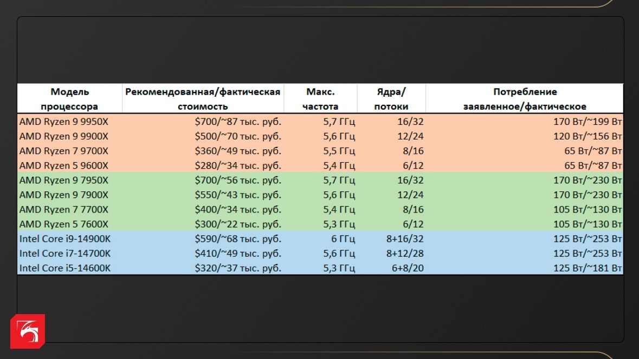Screen dimensions: 639x359
Task: Click the red dragon logo icon
Action: [x=27, y=331]
